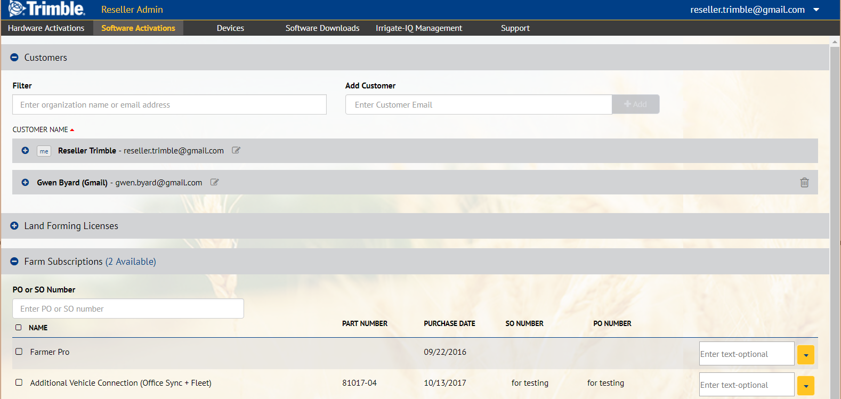This screenshot has width=841, height=399.
Task: Click the Trimble logo
Action: (x=46, y=9)
